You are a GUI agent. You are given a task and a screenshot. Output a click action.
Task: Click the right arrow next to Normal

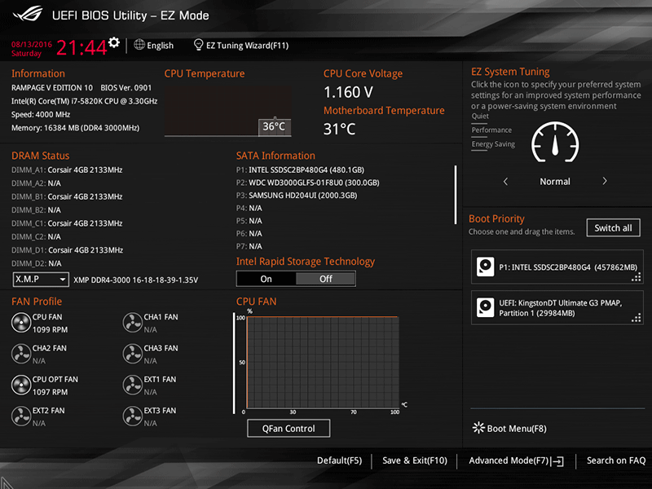[x=606, y=181]
